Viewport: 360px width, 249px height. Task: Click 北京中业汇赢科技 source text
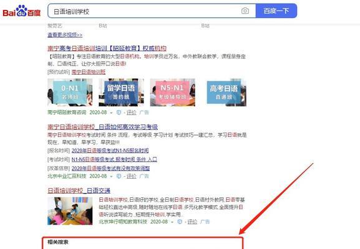tap(67, 176)
